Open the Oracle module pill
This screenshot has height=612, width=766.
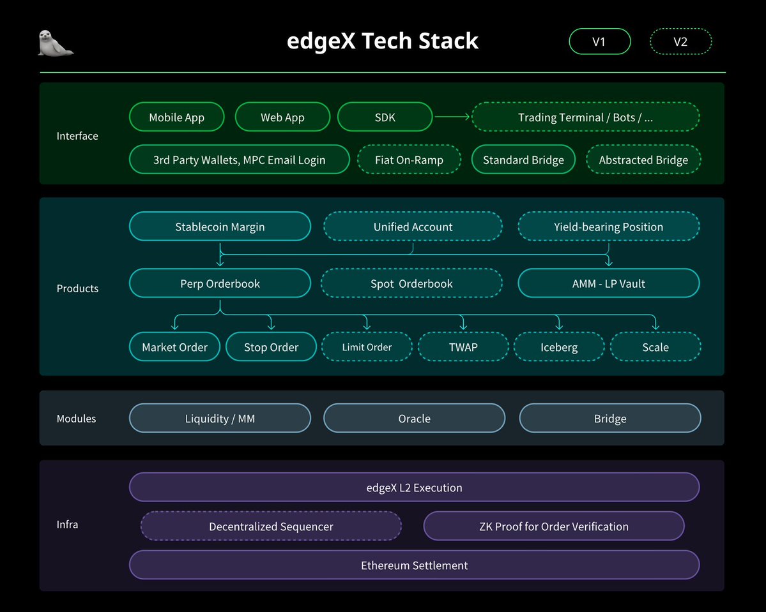(414, 418)
